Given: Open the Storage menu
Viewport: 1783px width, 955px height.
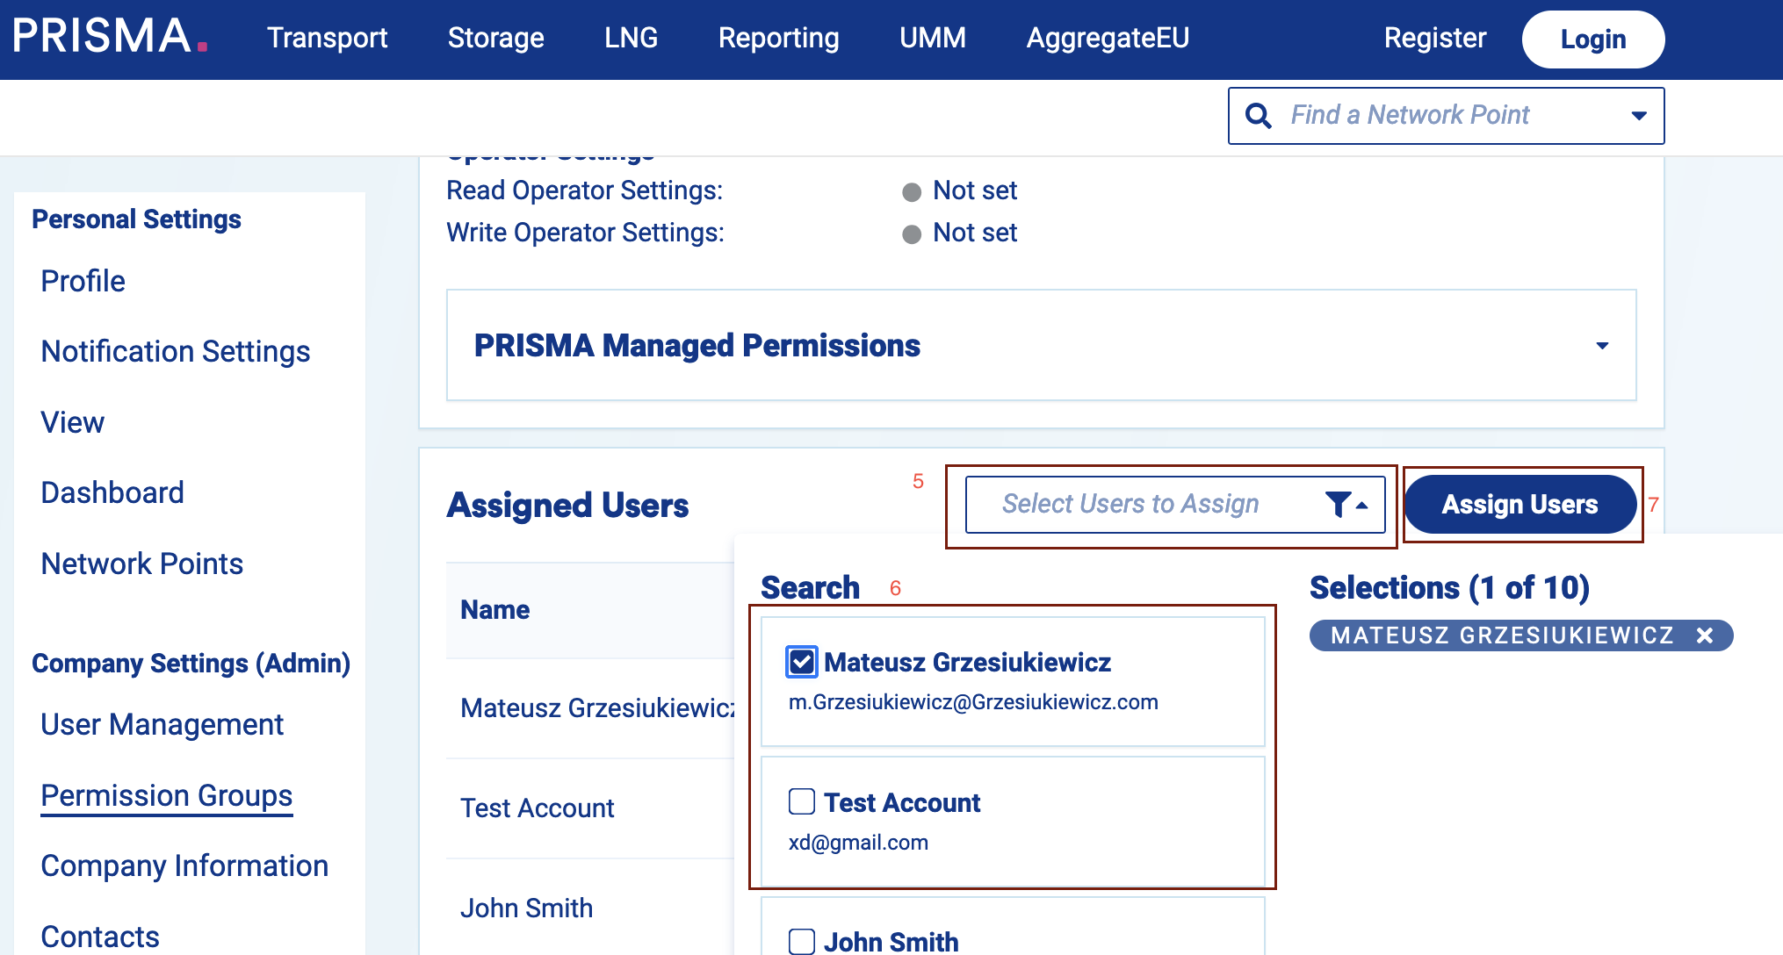Looking at the screenshot, I should (x=495, y=38).
